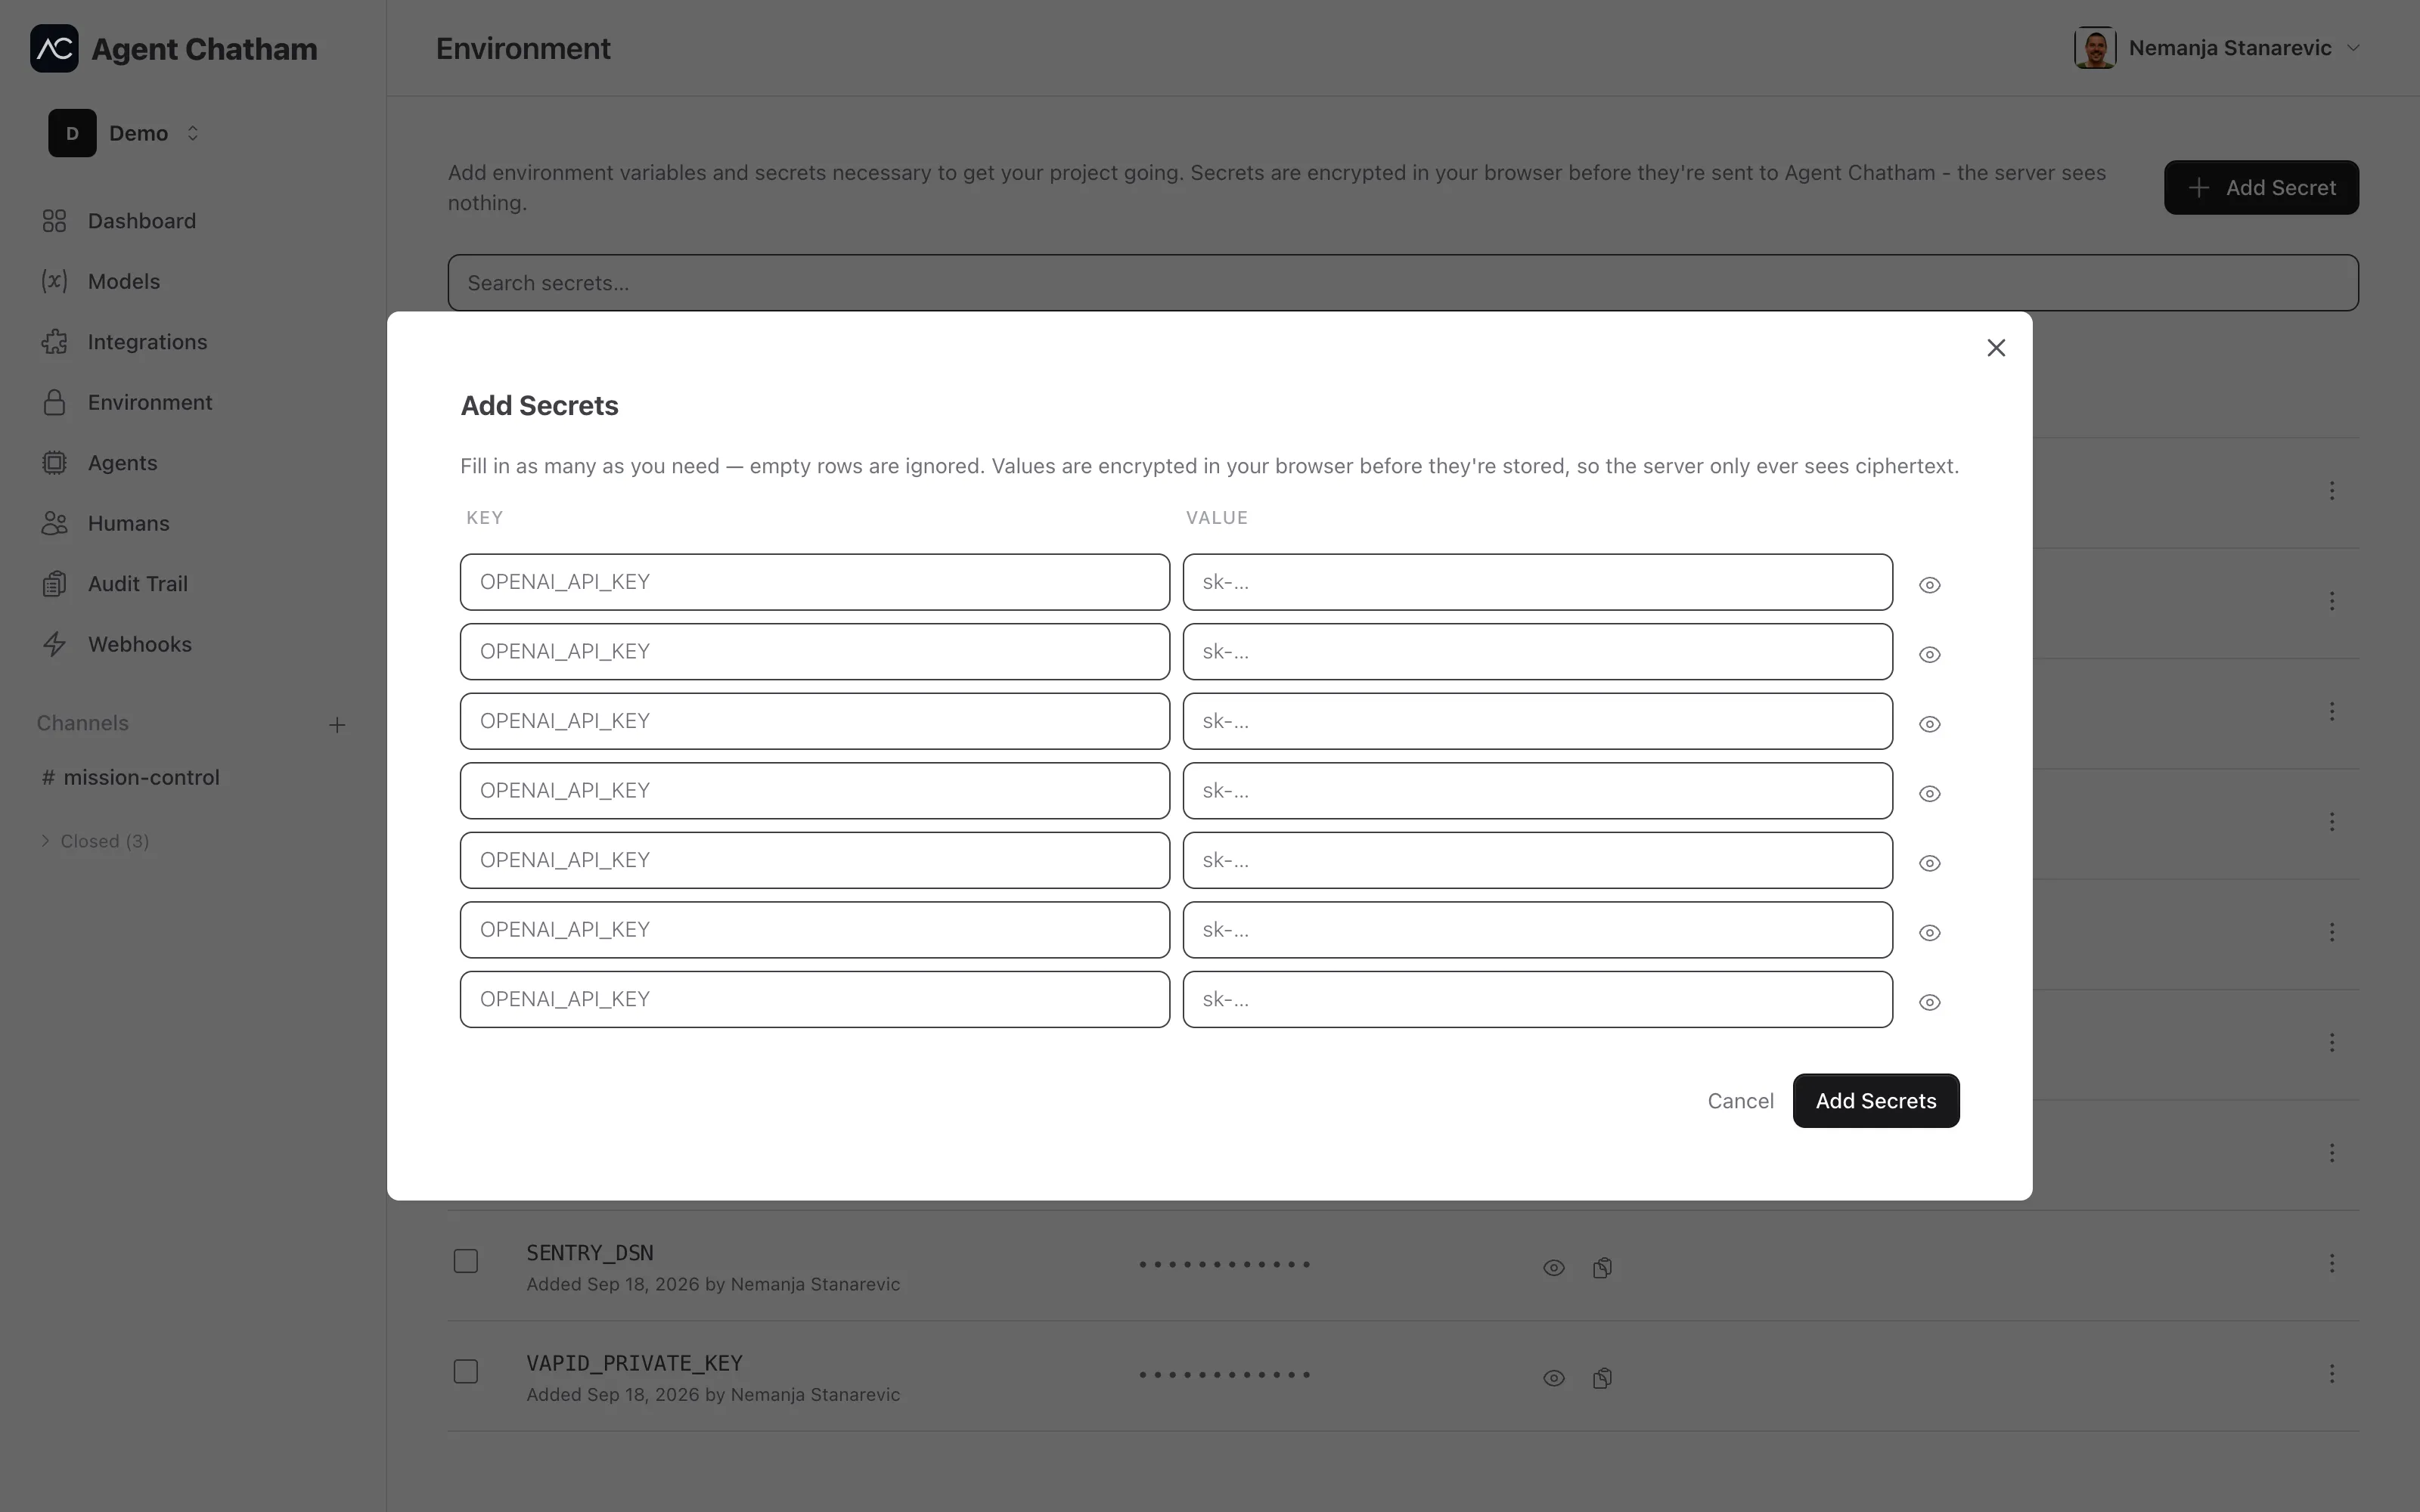Reveal the value in the sixth row
This screenshot has height=1512, width=2420.
[1929, 932]
